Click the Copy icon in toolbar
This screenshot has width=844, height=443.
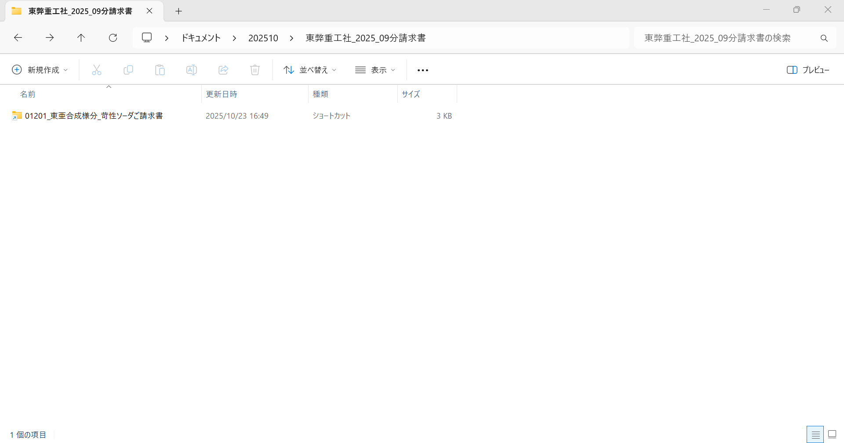128,70
